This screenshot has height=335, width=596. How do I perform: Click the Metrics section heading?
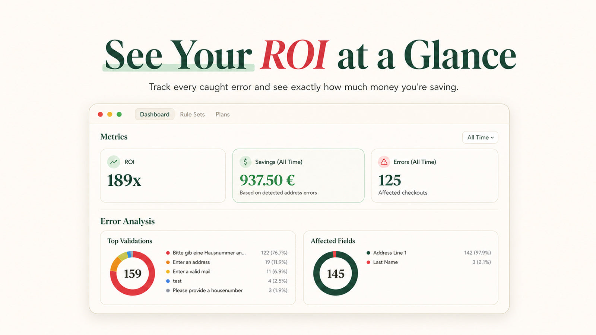[114, 137]
